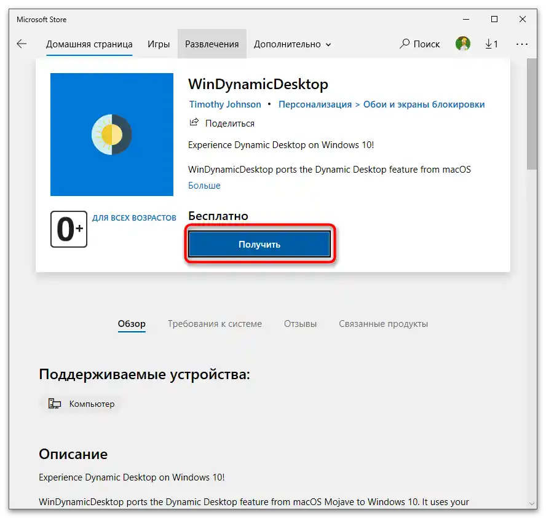Screen dimensions: 546x518
Task: Click the Компьютер device icon
Action: click(54, 404)
